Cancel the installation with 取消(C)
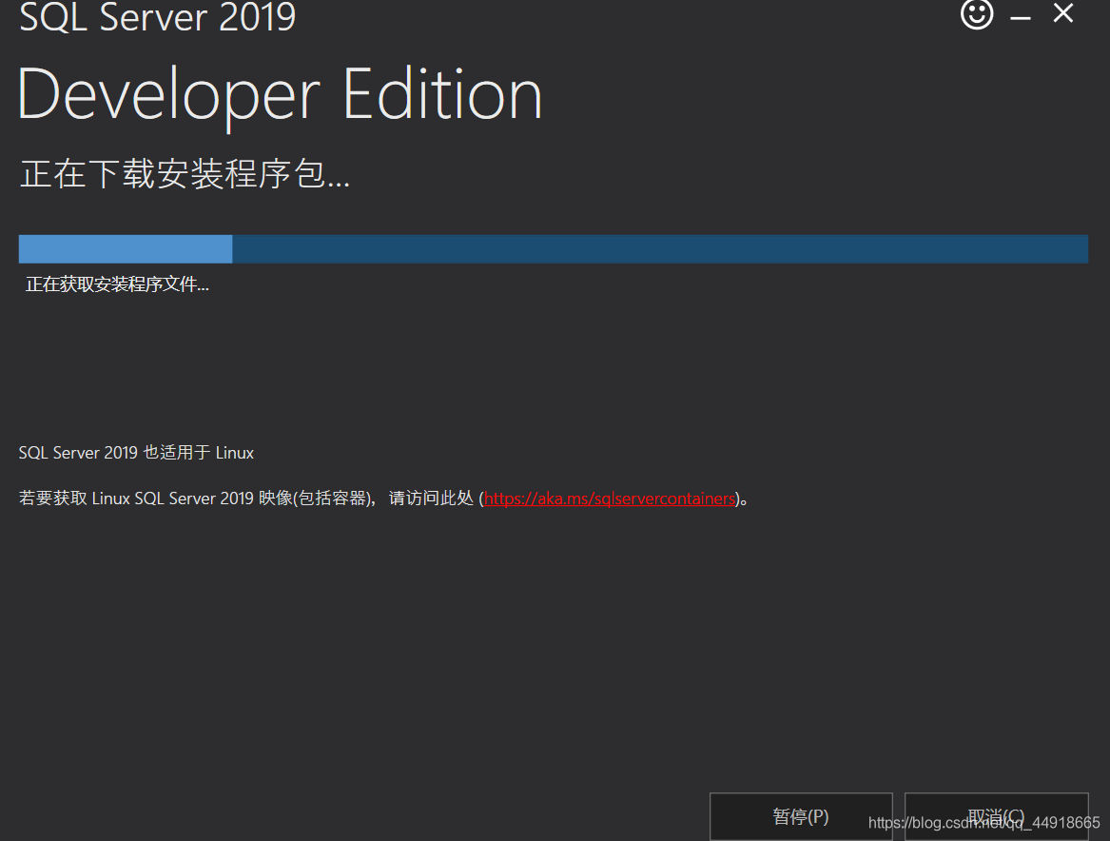Viewport: 1110px width, 841px height. tap(996, 816)
